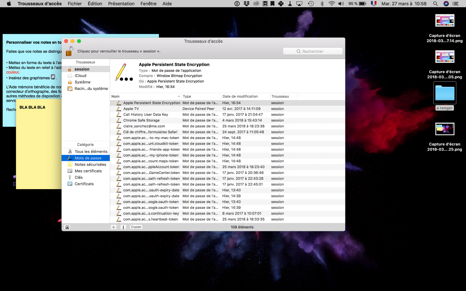Viewport: 466px width, 291px height.
Task: Select the Clés category
Action: coord(86,178)
